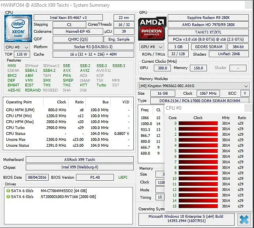Click the CPU Turbo 2900.0 MHz row
The height and width of the screenshot is (228, 254).
point(68,127)
